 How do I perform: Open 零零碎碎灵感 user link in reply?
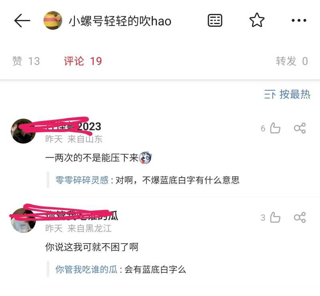pyautogui.click(x=82, y=180)
